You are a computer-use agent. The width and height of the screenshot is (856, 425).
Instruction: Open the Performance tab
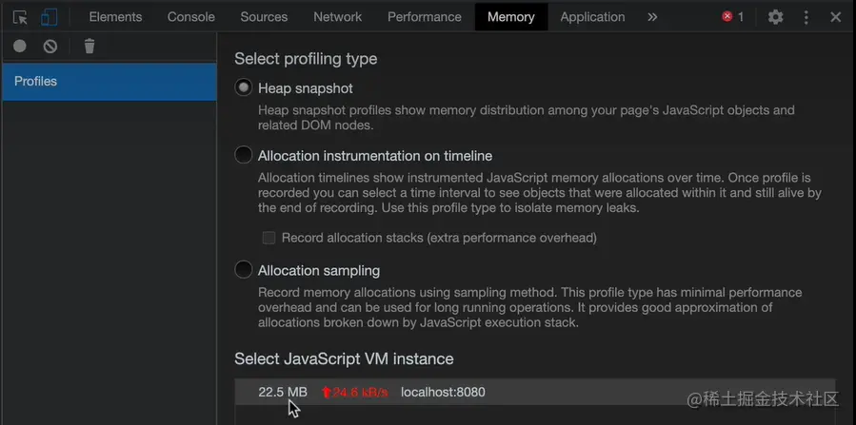pos(425,17)
